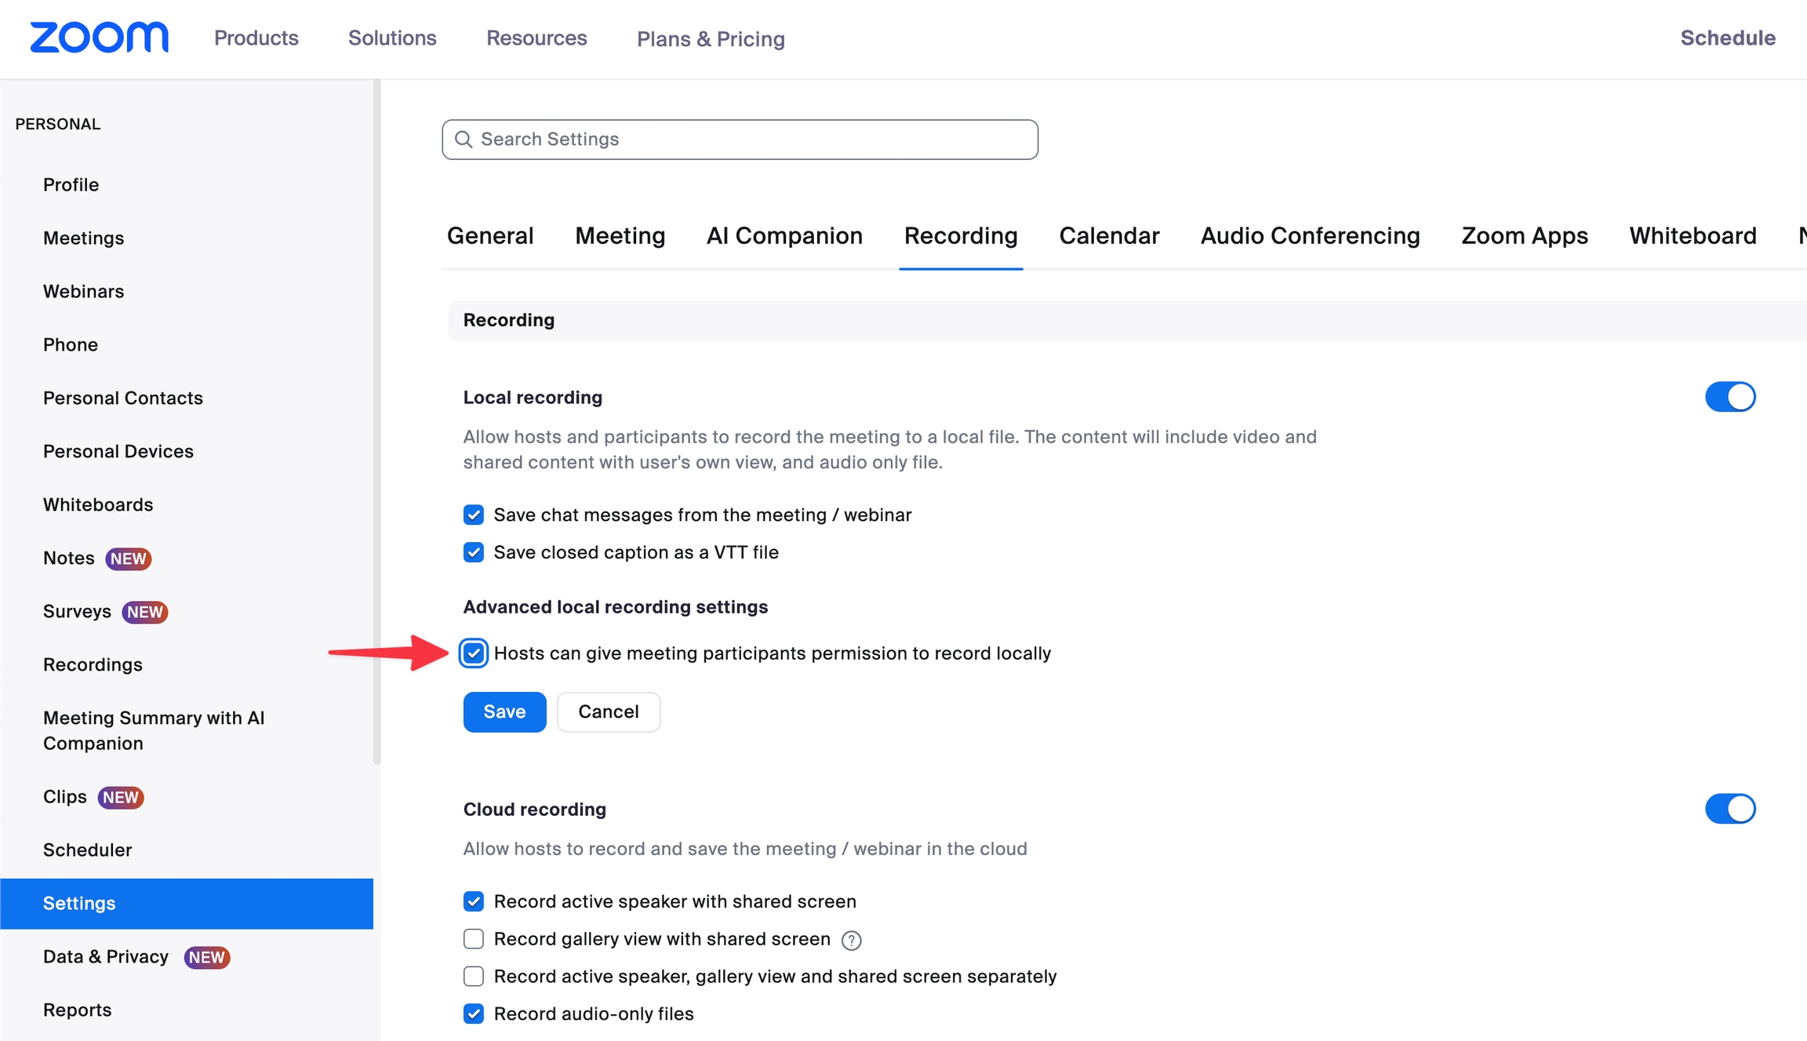Switch to the AI Companion tab
The image size is (1807, 1041).
click(784, 236)
